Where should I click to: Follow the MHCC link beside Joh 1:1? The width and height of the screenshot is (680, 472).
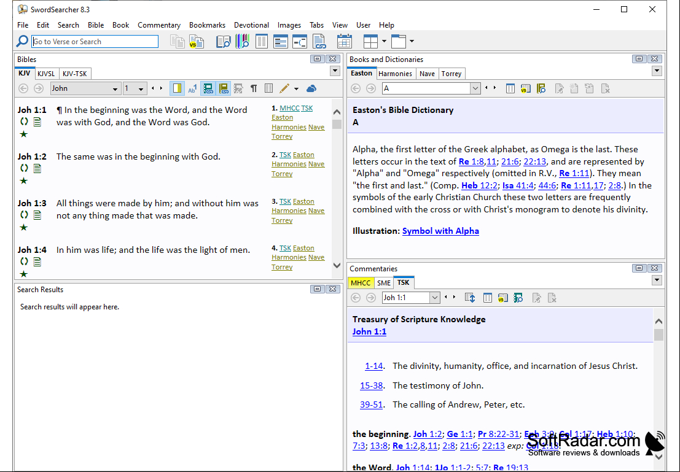[x=289, y=109]
